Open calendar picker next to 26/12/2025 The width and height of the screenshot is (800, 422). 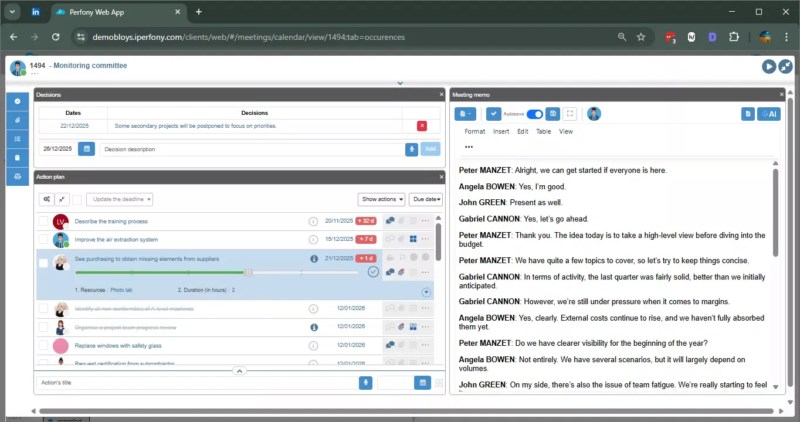pyautogui.click(x=86, y=149)
